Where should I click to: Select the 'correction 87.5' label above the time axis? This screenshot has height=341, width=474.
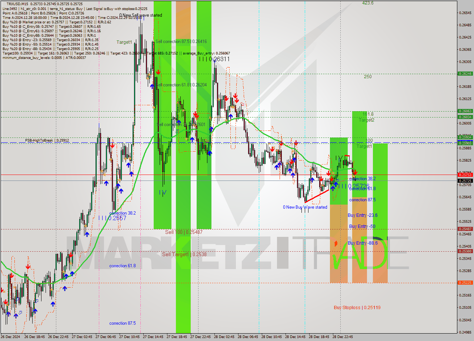(x=122, y=323)
